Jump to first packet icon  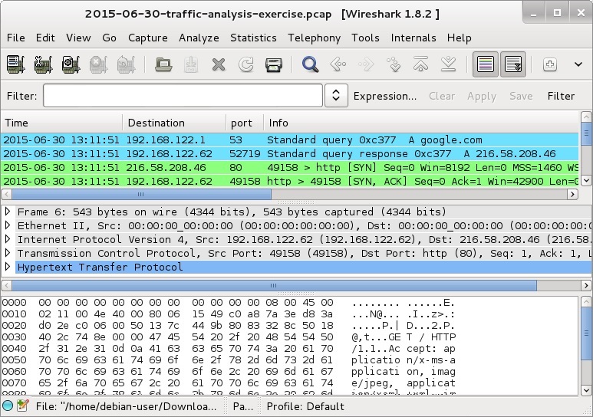[421, 64]
